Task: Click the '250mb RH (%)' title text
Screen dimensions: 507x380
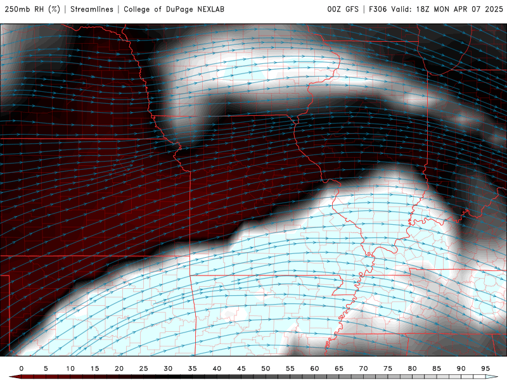Action: click(x=32, y=9)
